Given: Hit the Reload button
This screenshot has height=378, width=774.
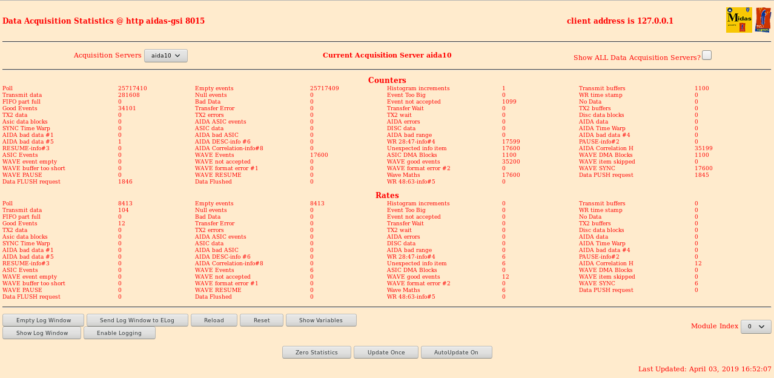Looking at the screenshot, I should coord(214,320).
